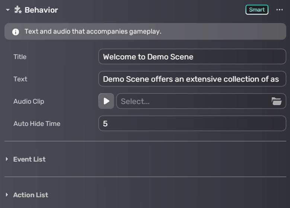
Task: Click the Action List heading text
Action: click(31, 195)
